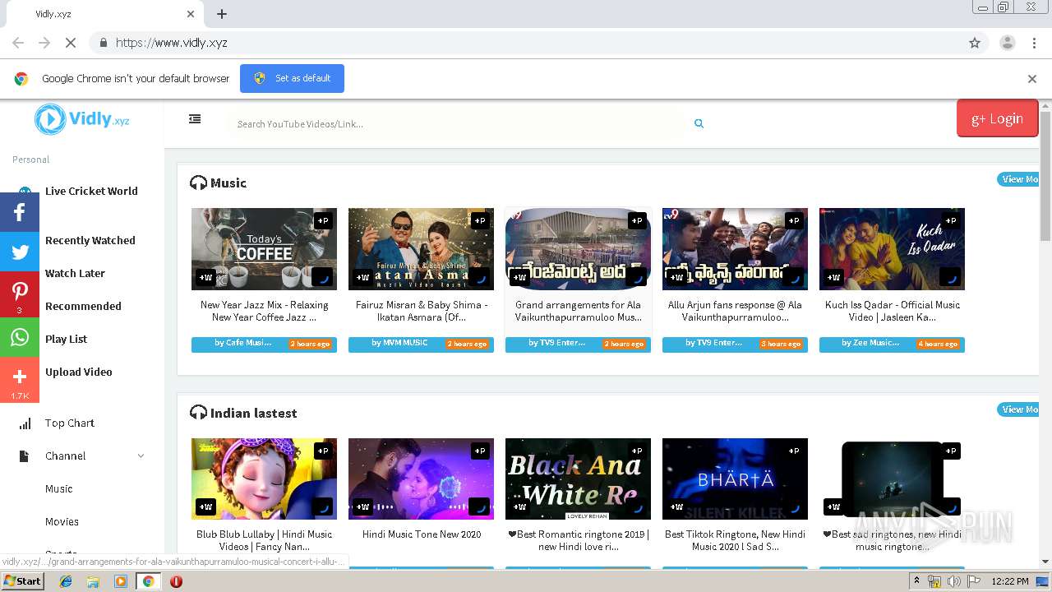Add New Year Jazz Mix to playlist (+P)
1052x592 pixels.
coord(323,220)
